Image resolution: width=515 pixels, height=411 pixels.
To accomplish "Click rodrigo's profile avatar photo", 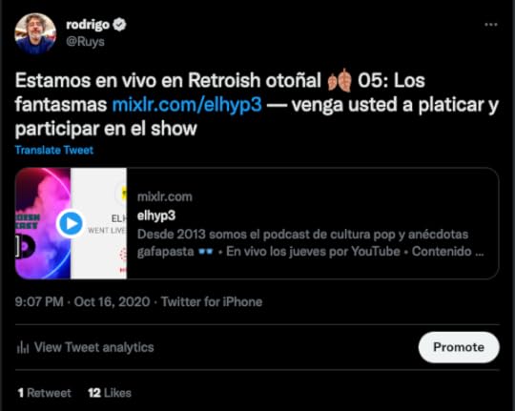I will (35, 33).
